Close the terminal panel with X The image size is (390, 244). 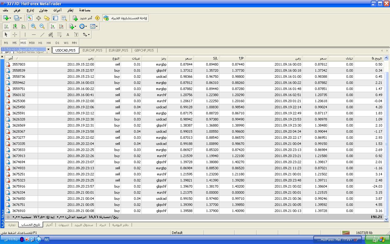2,57
